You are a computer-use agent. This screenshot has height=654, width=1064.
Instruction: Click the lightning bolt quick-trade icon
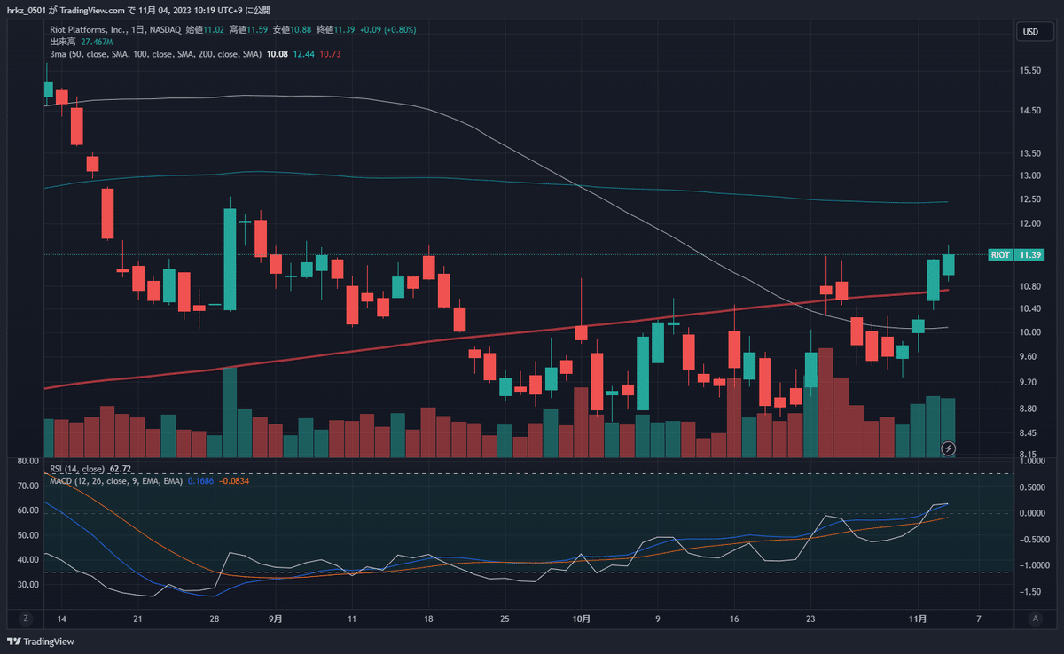948,449
